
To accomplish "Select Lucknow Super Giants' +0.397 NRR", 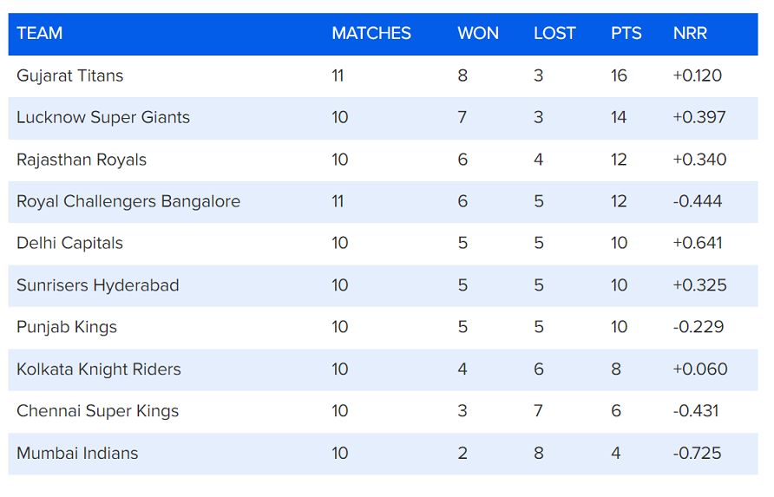I will pos(699,117).
